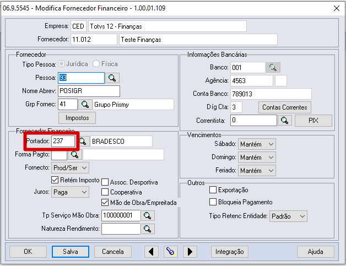Image resolution: width=346 pixels, height=266 pixels.
Task: Click the Grp Fornec field 41
Action: tap(68, 104)
